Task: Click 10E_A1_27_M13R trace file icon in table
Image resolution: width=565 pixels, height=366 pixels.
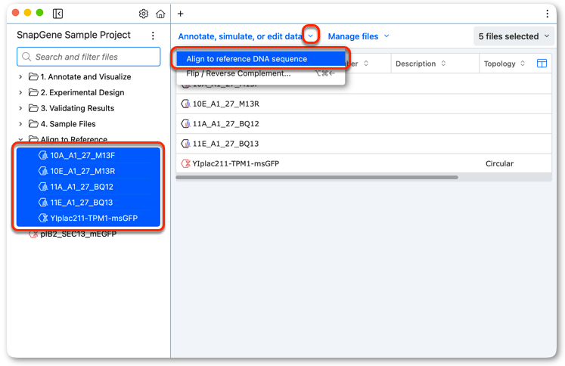Action: point(185,104)
